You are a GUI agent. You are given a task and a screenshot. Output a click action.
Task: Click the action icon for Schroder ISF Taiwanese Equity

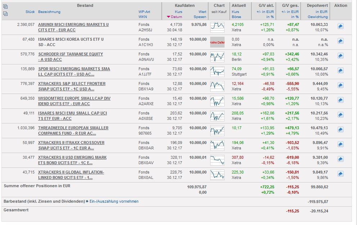point(340,56)
